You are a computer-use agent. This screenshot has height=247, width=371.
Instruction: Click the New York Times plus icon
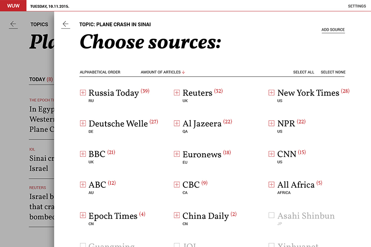271,93
